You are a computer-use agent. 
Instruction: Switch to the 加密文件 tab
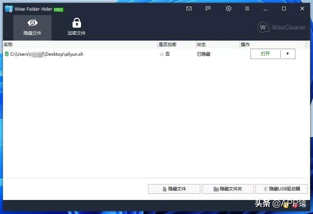77,27
